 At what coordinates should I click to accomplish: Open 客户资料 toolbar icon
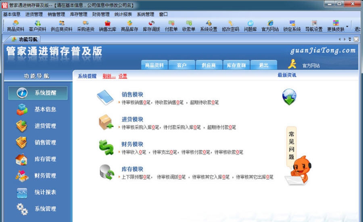38,26
